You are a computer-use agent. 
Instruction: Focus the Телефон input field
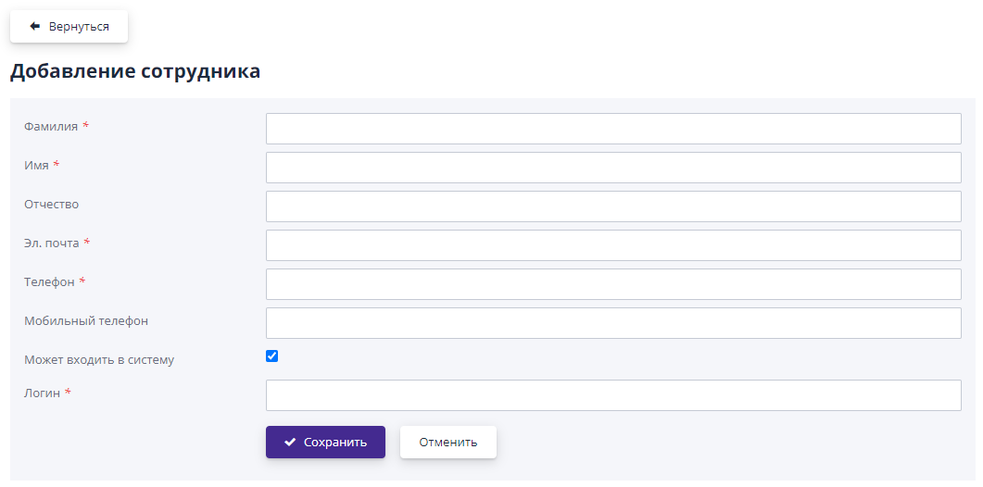click(612, 284)
